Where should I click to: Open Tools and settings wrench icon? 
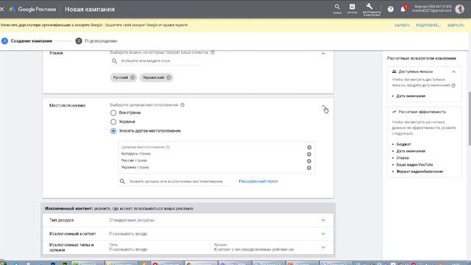tap(371, 9)
